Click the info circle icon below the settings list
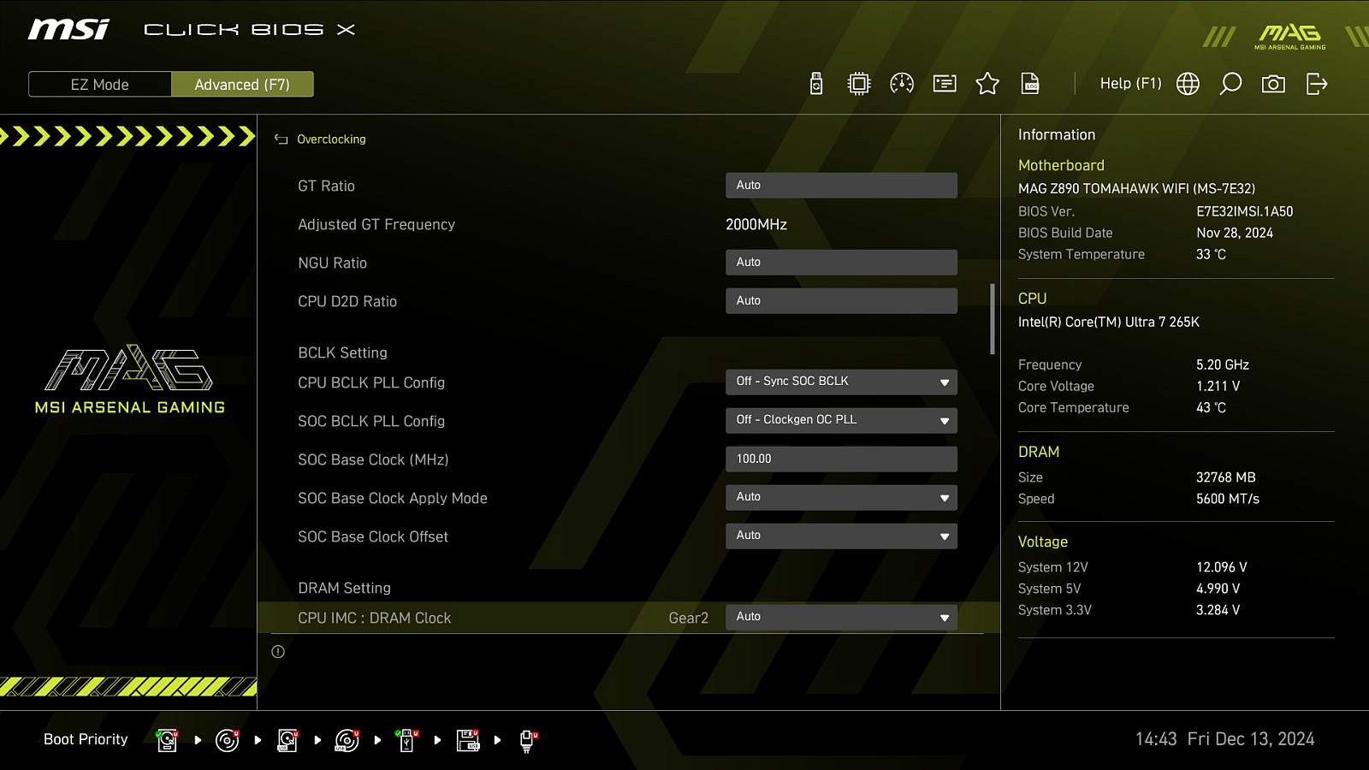 point(278,652)
